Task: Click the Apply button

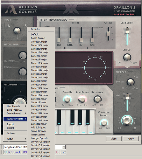Action: 131,139
